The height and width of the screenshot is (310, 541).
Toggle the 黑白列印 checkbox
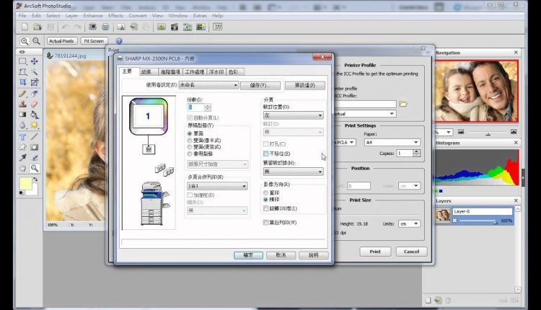pos(265,223)
